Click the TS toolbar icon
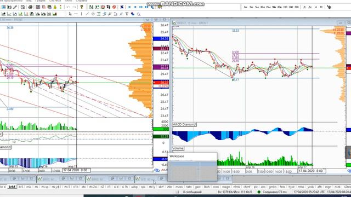This screenshot has width=351, height=197. click(9, 7)
